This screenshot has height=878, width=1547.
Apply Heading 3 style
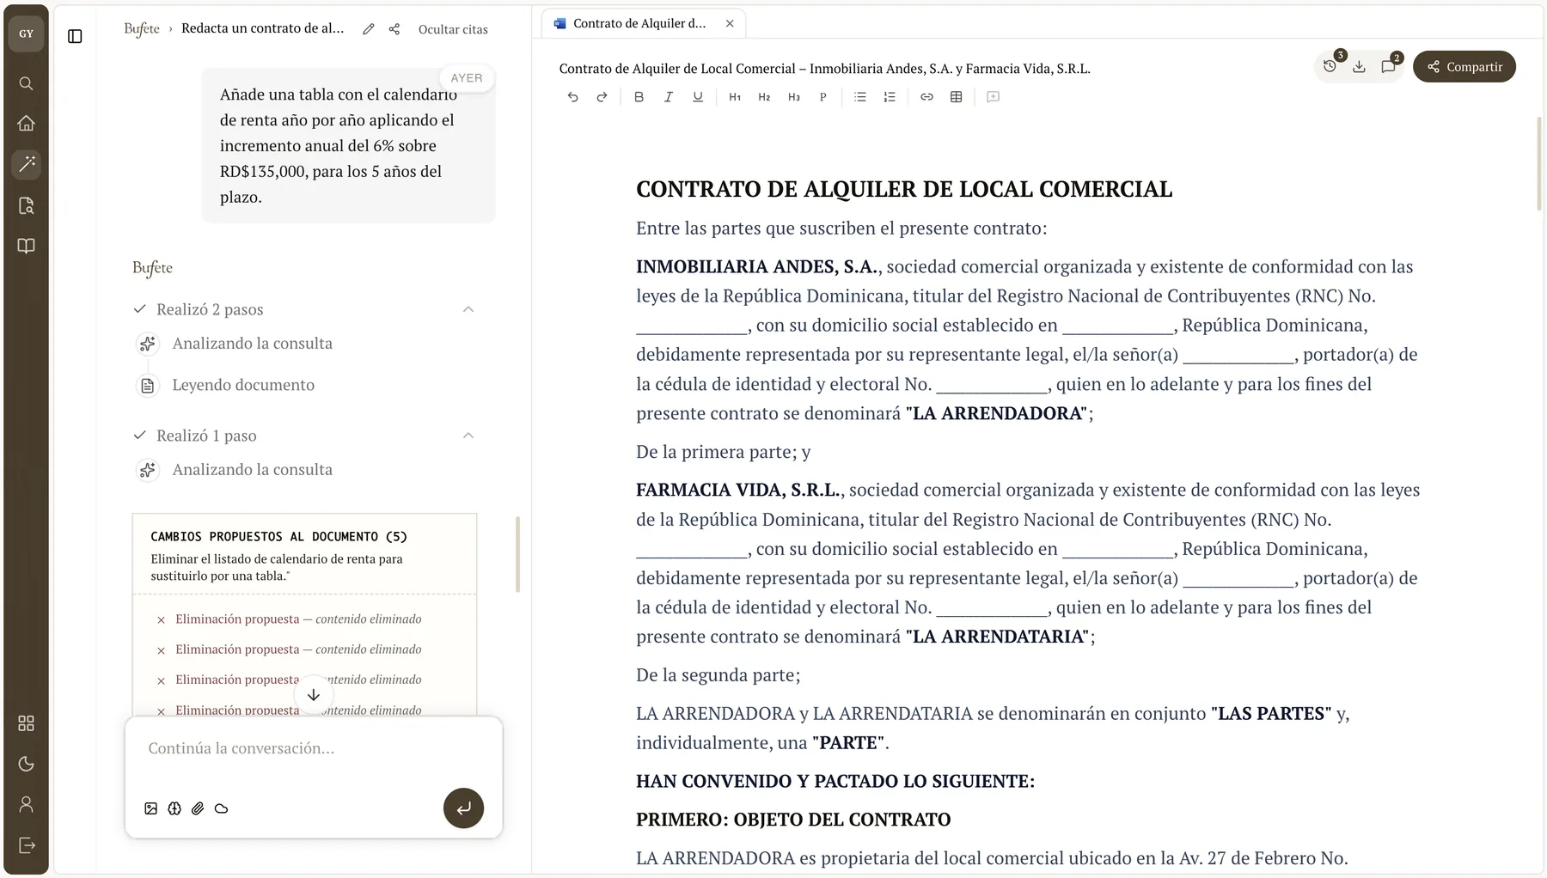point(793,97)
